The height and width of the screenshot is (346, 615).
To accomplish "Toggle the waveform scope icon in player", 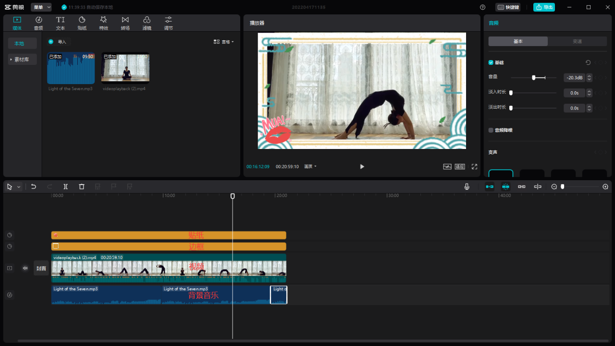I will pyautogui.click(x=447, y=167).
